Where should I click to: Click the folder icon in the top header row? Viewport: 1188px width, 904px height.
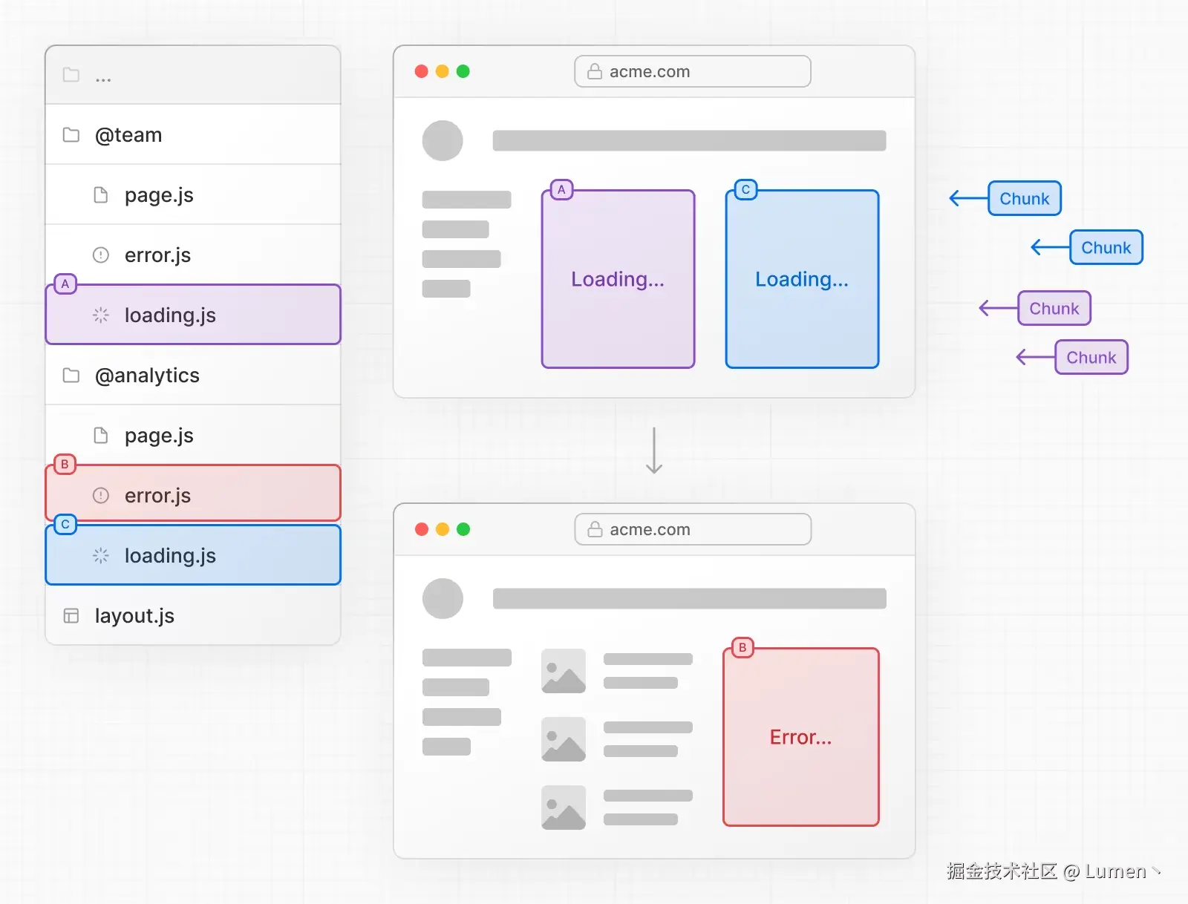[71, 75]
